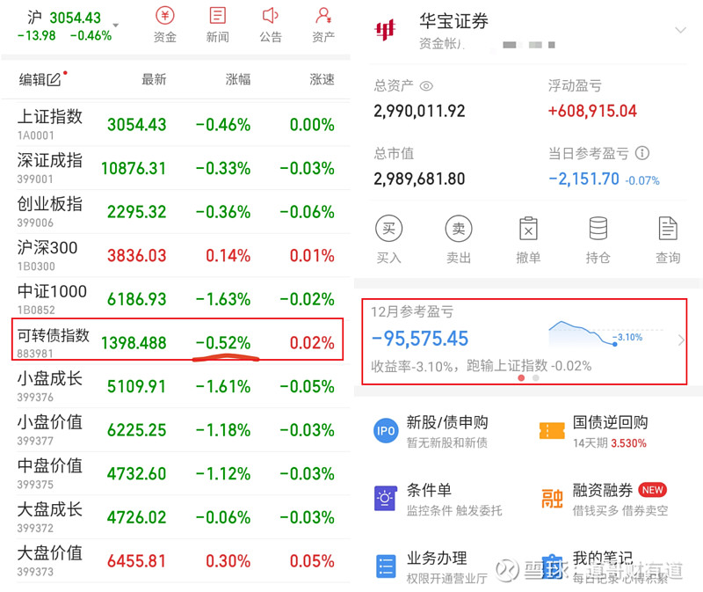The width and height of the screenshot is (703, 592).
Task: Open the 查询 query icon
Action: (668, 229)
